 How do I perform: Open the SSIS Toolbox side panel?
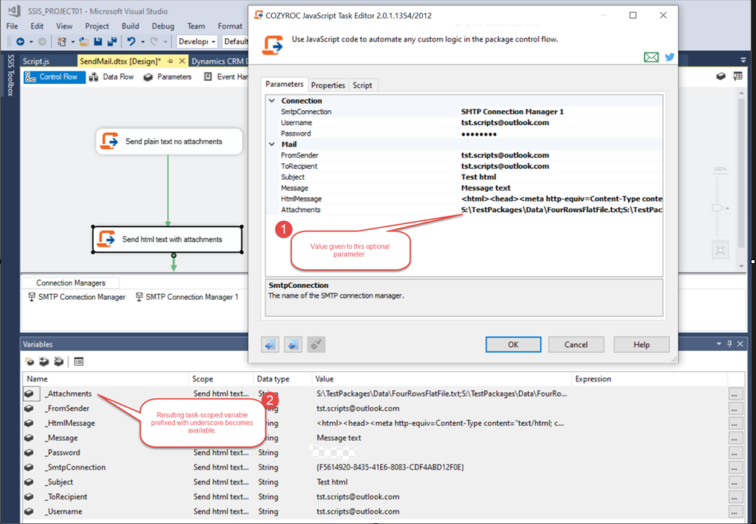(10, 75)
